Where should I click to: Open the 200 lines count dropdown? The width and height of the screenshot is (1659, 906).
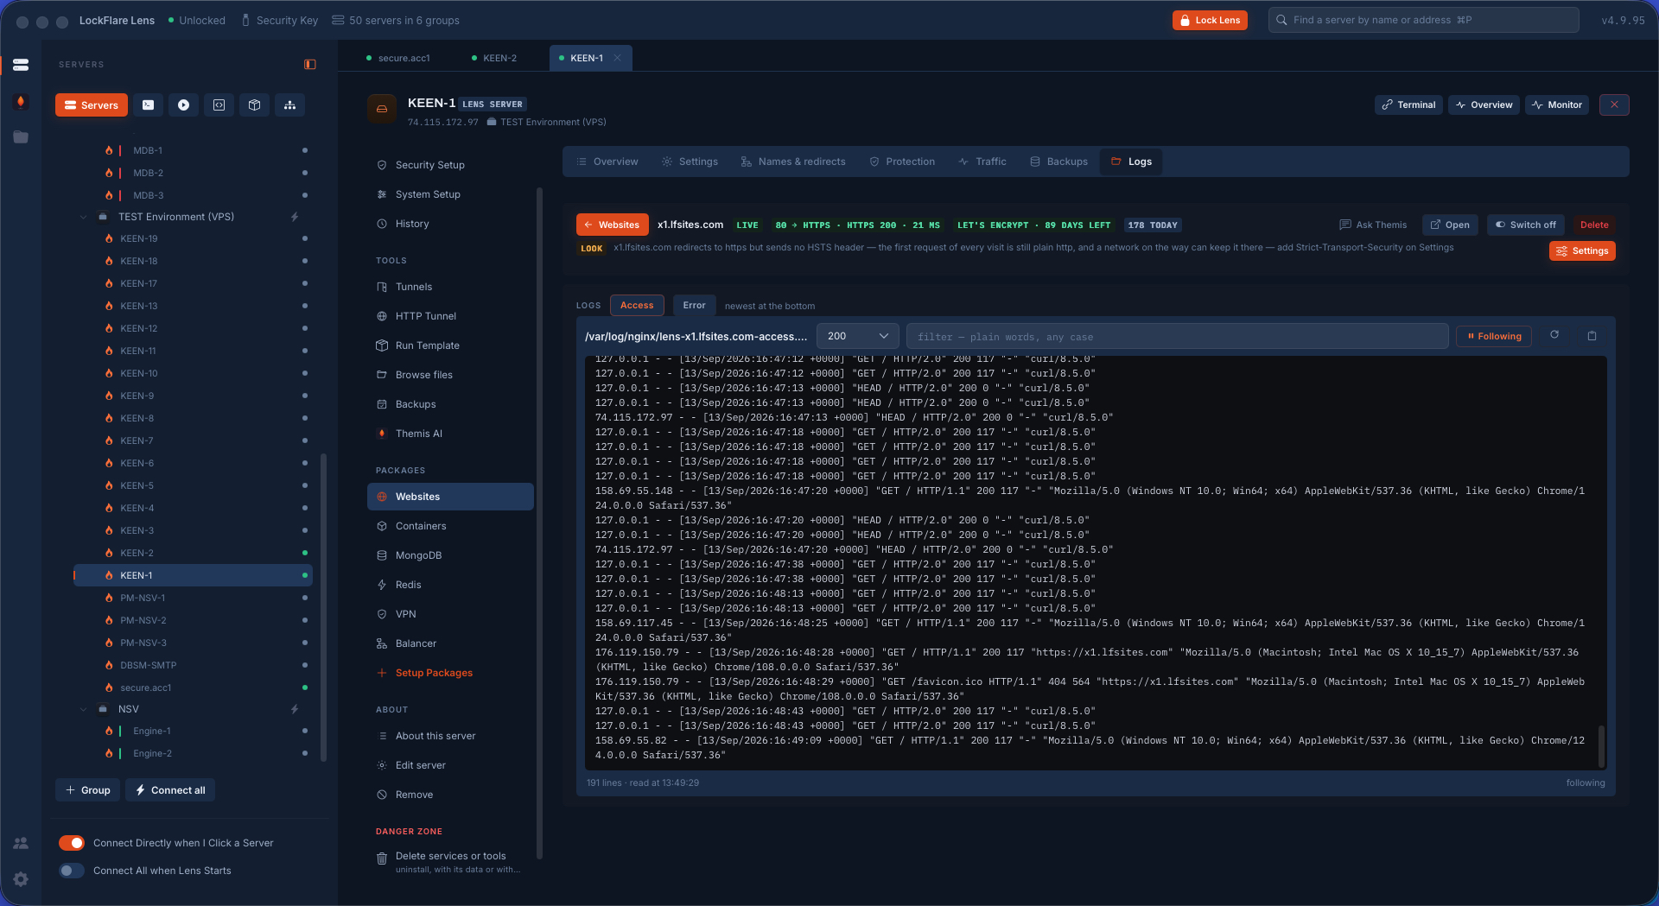point(857,336)
